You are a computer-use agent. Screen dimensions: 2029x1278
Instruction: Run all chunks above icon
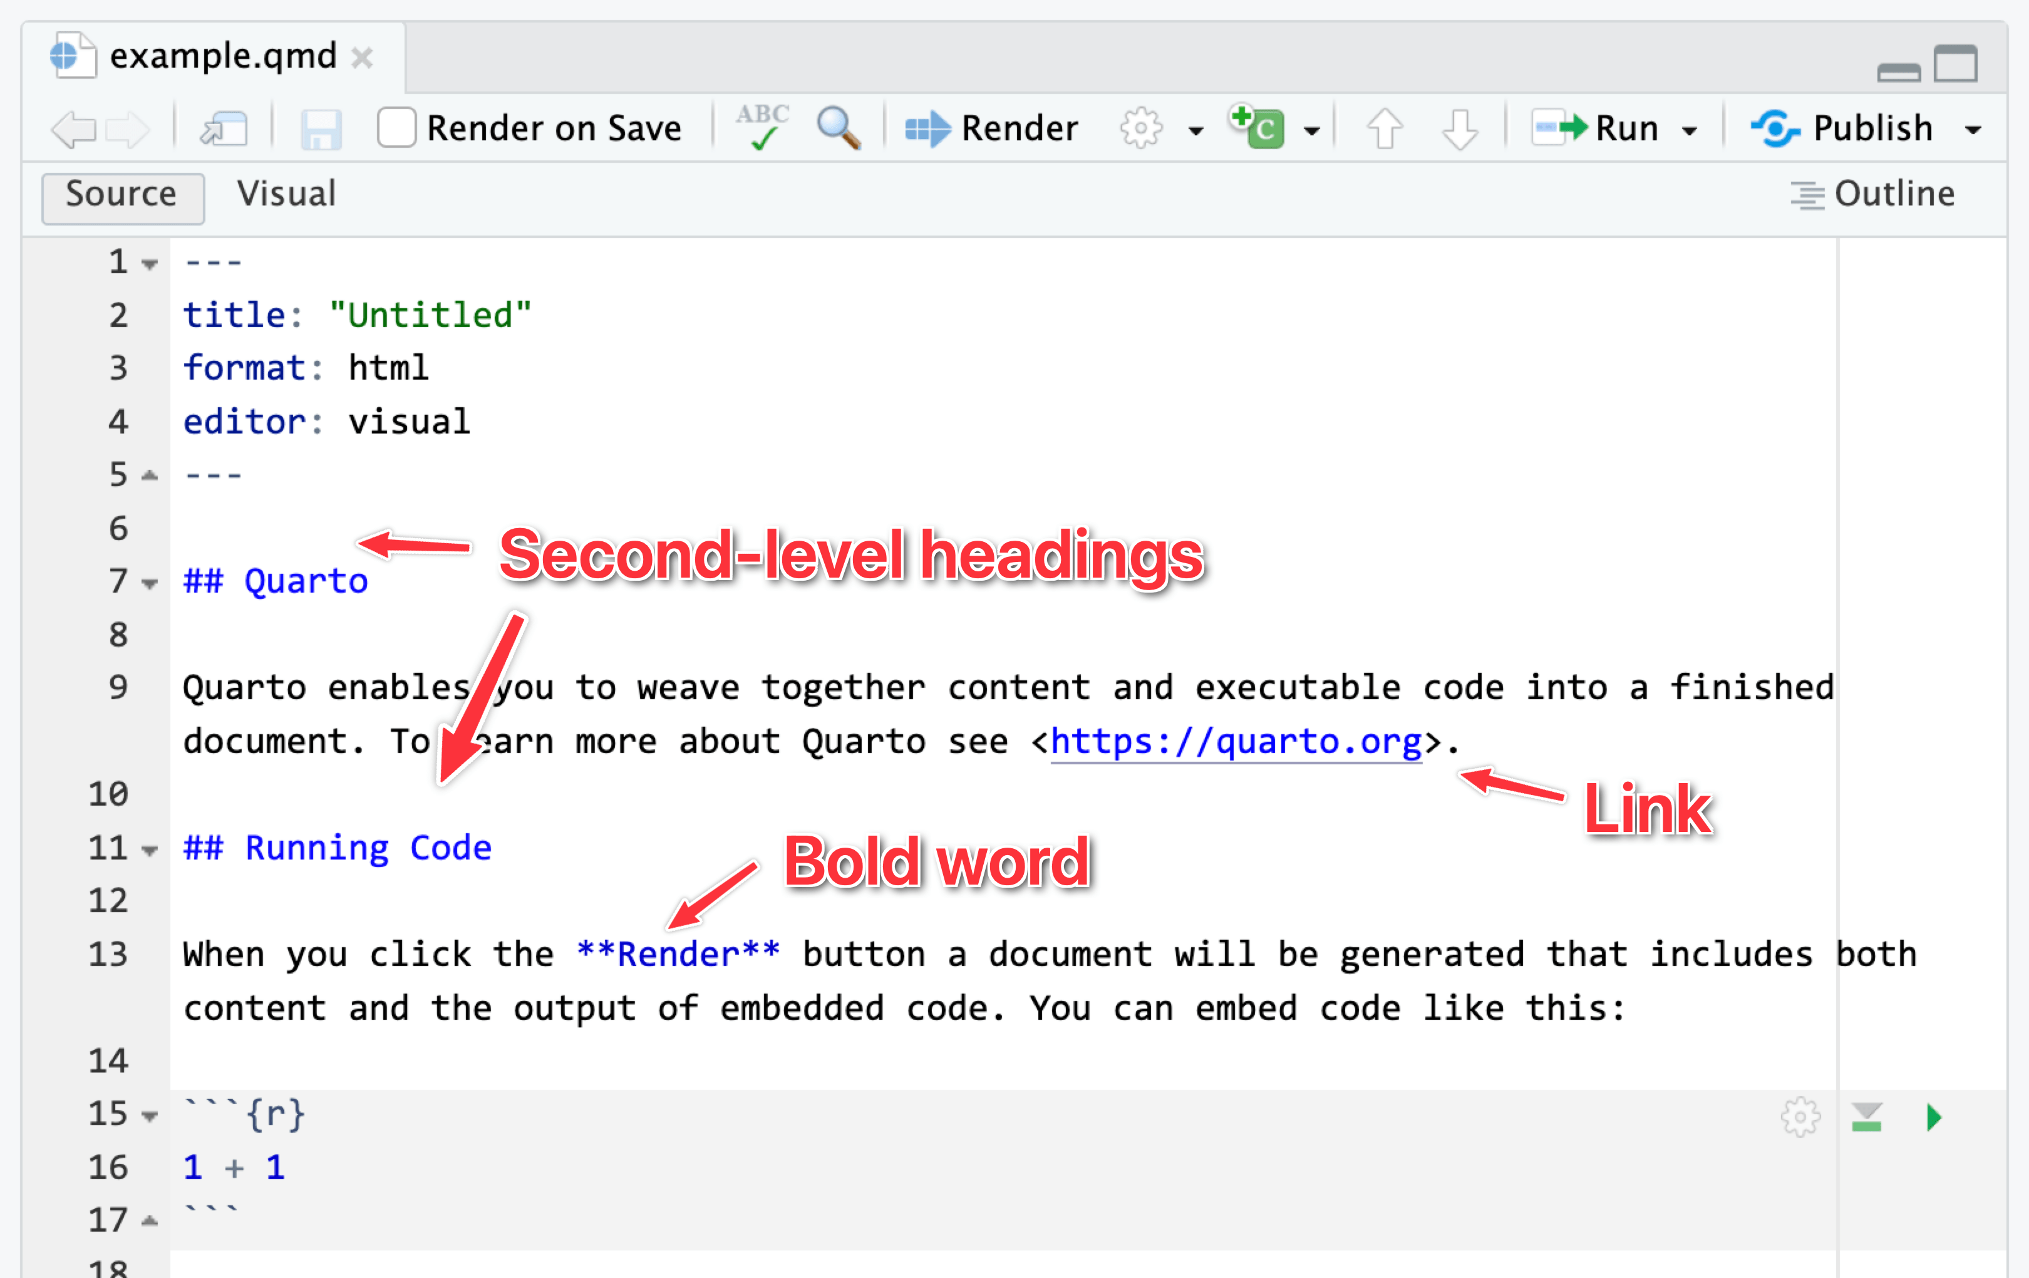(1867, 1117)
